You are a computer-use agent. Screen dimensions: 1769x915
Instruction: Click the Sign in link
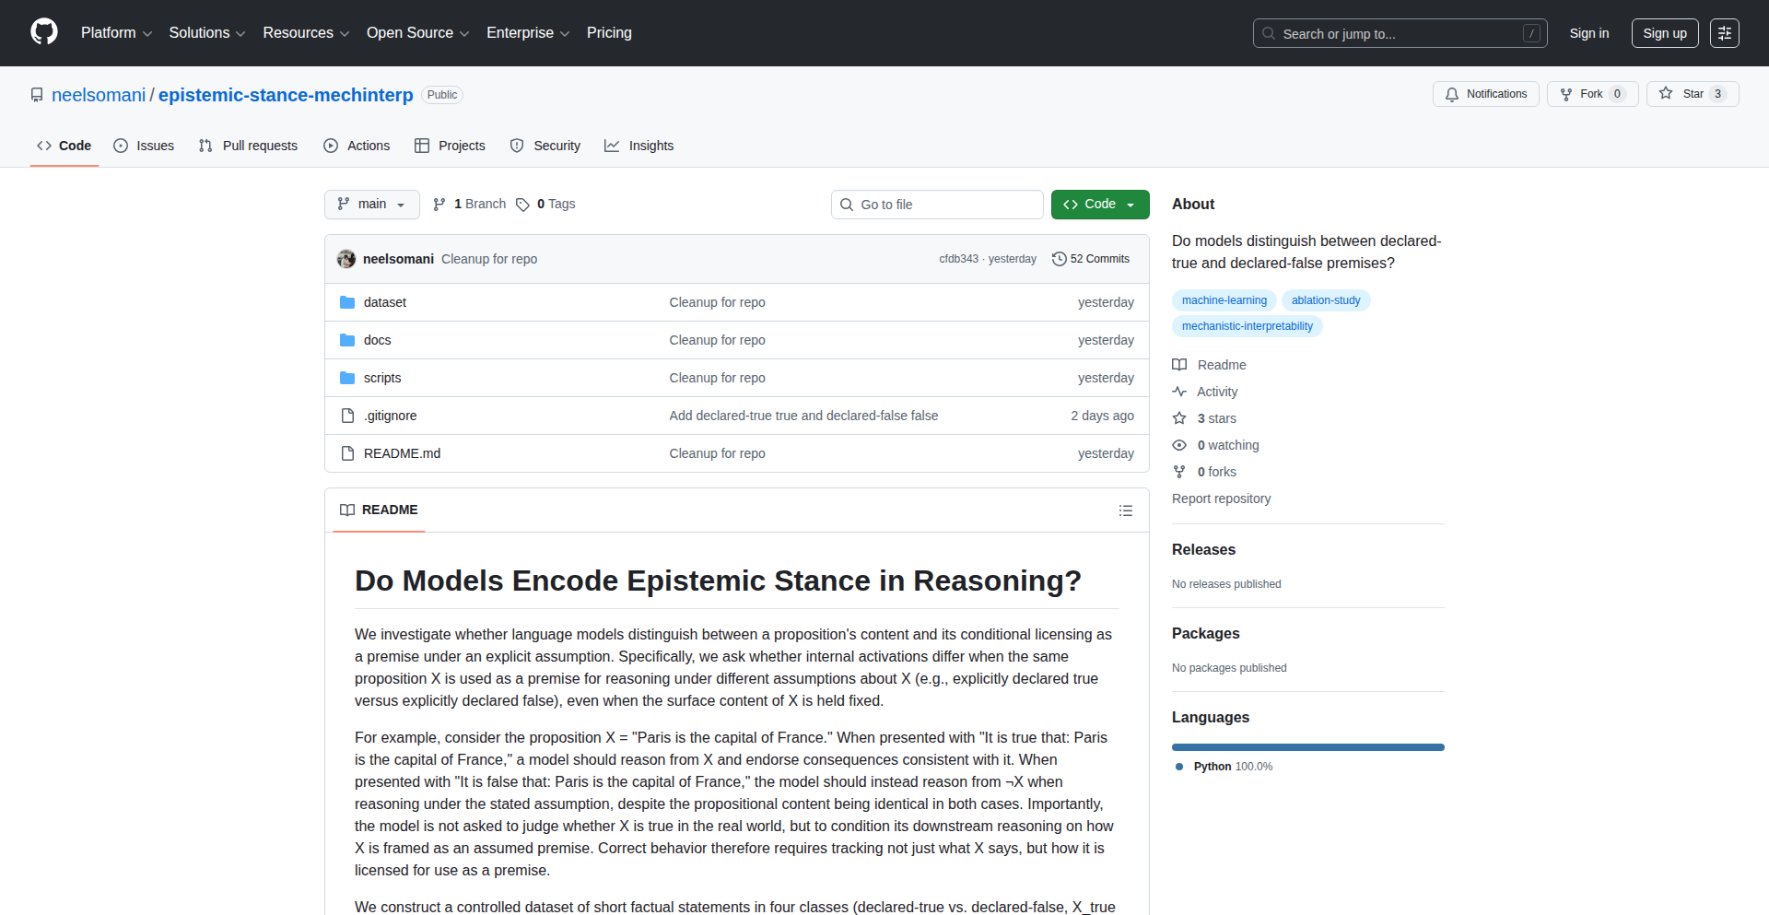click(1589, 33)
